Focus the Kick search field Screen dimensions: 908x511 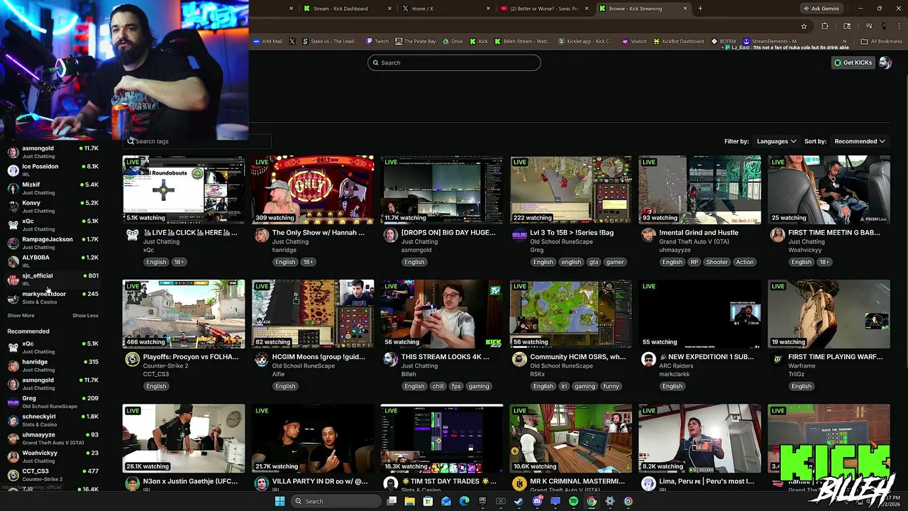point(454,62)
